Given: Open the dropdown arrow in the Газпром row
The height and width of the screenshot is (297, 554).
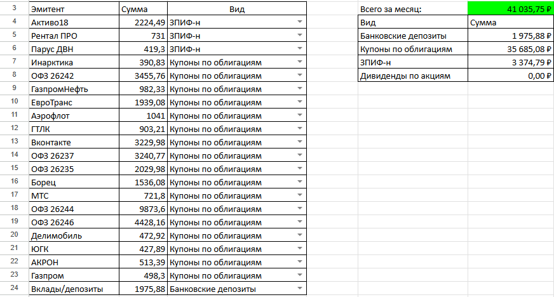Looking at the screenshot, I should [x=300, y=275].
